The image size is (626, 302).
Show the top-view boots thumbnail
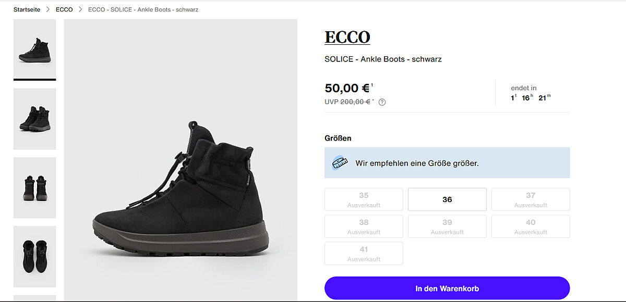coord(34,256)
